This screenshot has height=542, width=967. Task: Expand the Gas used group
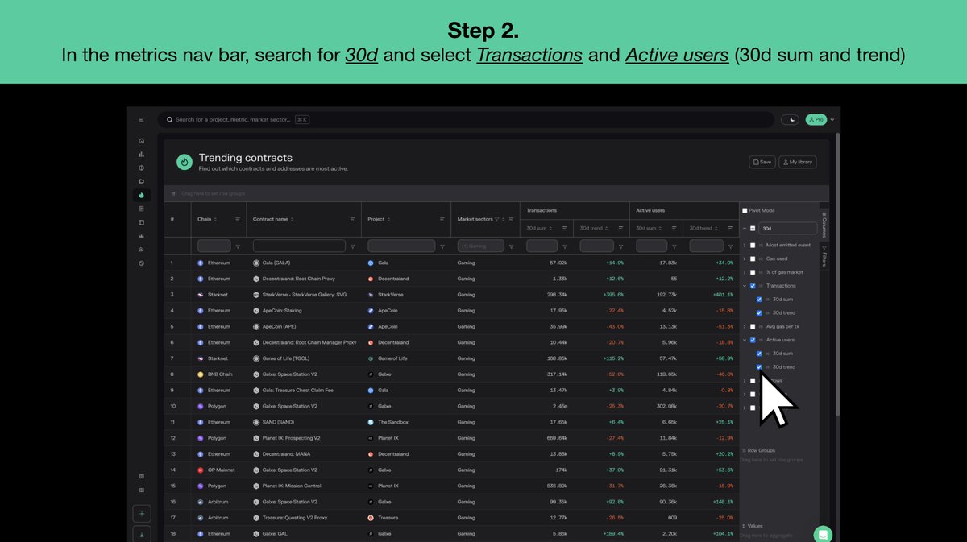[x=745, y=259]
